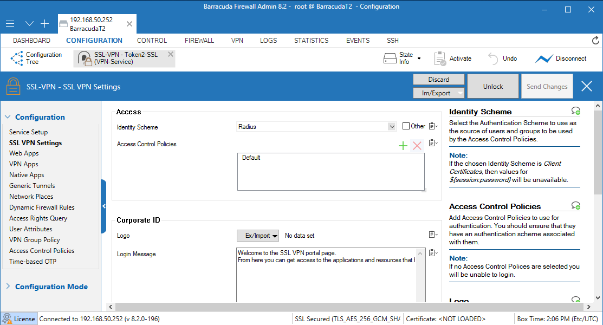
Task: Go to the DASHBOARD tab
Action: (31, 41)
